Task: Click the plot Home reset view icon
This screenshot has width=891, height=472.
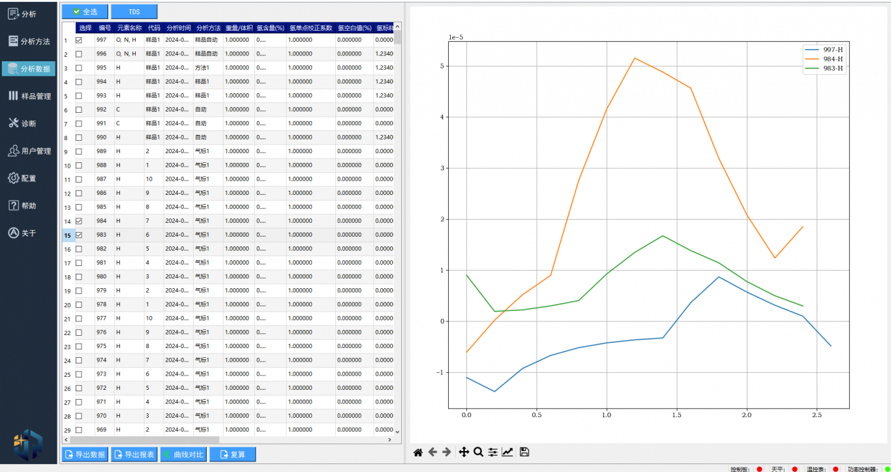Action: [418, 452]
